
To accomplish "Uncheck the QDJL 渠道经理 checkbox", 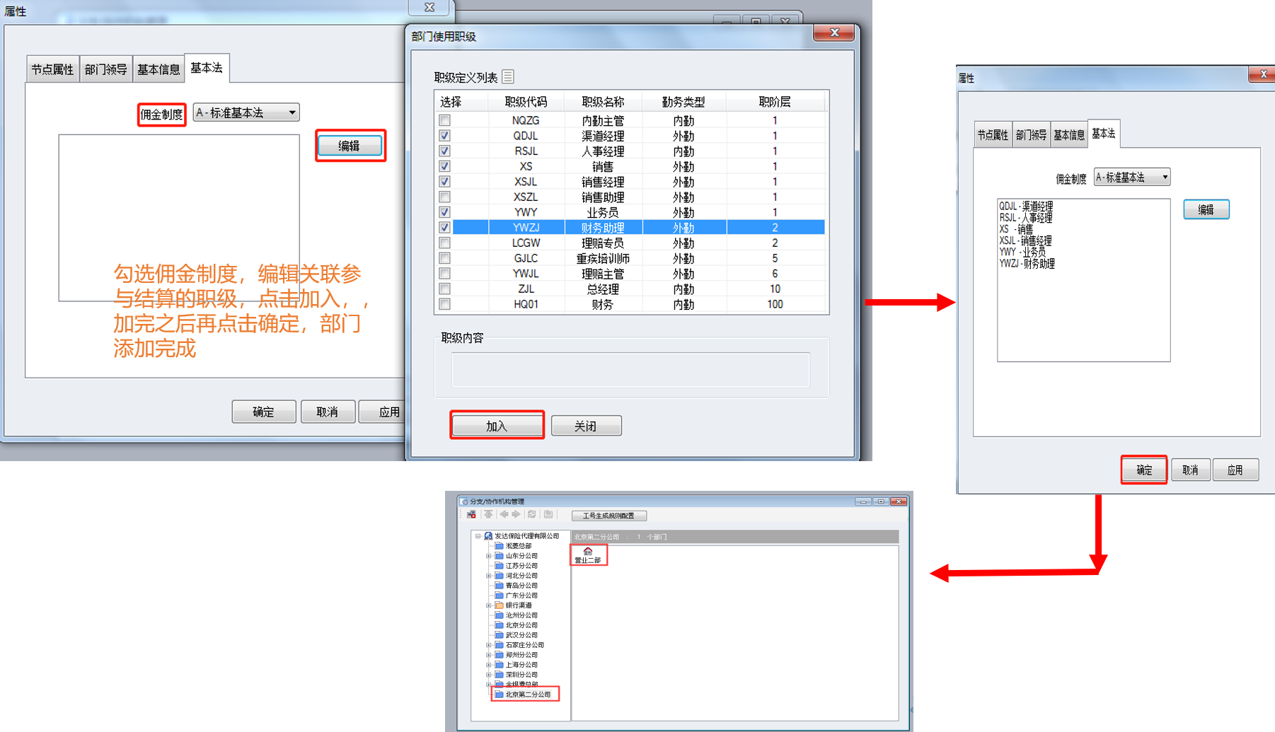I will 444,136.
